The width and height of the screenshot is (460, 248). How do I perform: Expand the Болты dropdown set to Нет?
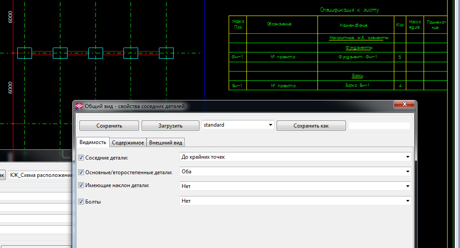point(295,201)
